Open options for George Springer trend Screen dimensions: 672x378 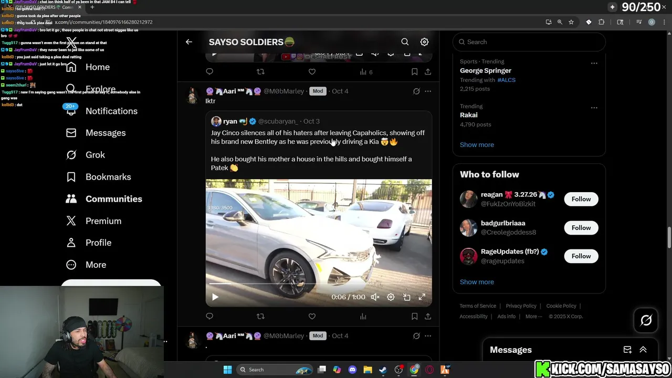pos(594,63)
